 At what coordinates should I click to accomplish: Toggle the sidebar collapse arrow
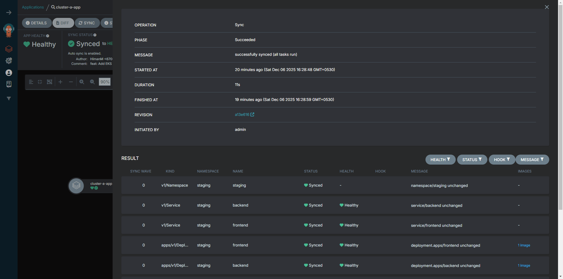point(9,12)
